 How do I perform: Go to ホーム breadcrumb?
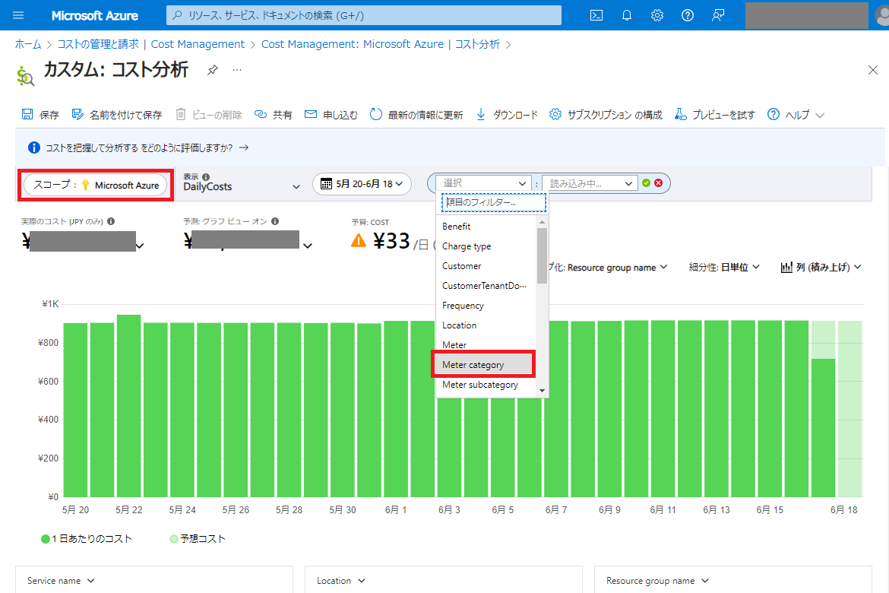coord(28,44)
